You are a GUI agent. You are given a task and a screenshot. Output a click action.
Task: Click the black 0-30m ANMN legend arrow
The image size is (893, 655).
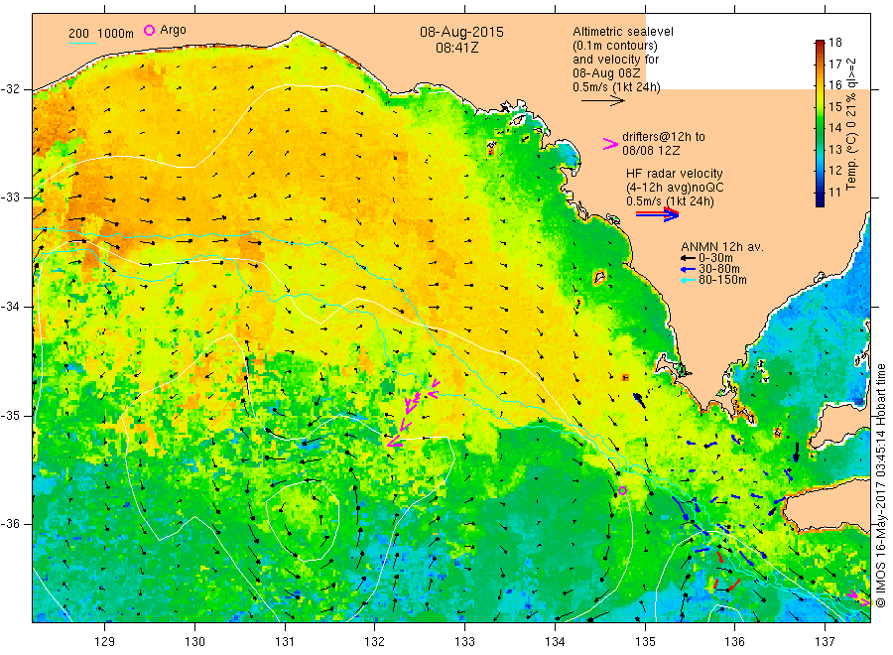click(x=688, y=258)
